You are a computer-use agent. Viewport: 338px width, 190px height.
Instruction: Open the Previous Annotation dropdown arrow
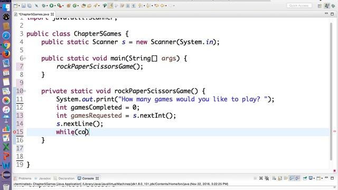tap(152, 6)
